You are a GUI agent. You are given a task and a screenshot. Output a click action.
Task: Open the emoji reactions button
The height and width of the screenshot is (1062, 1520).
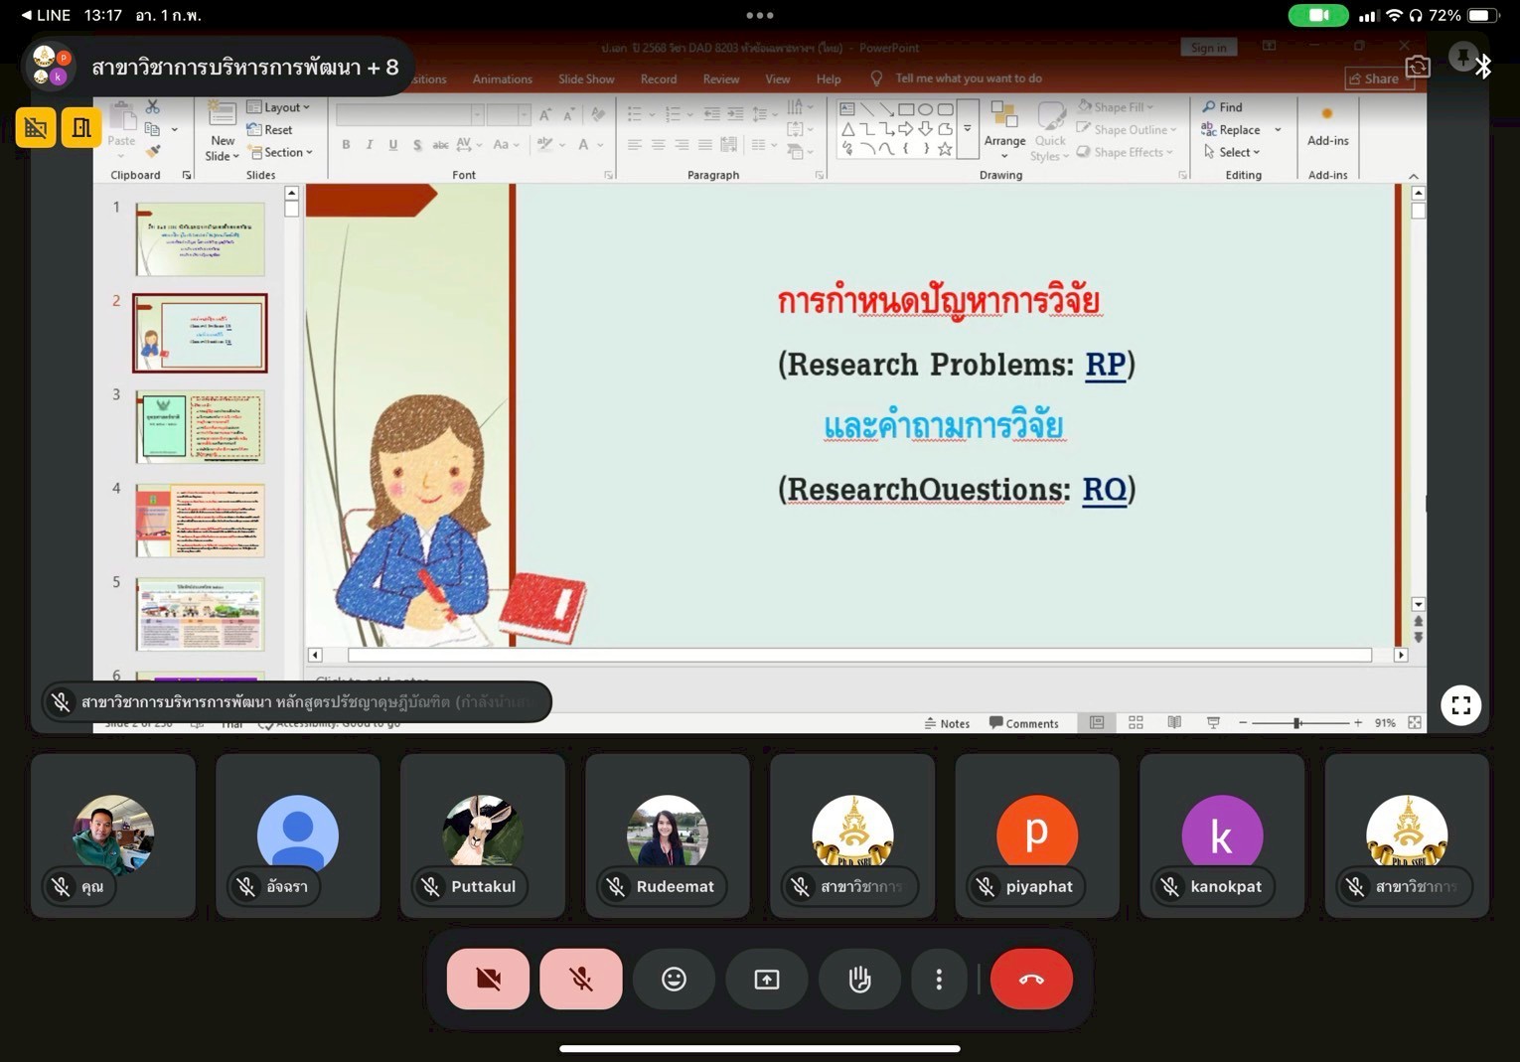point(674,979)
